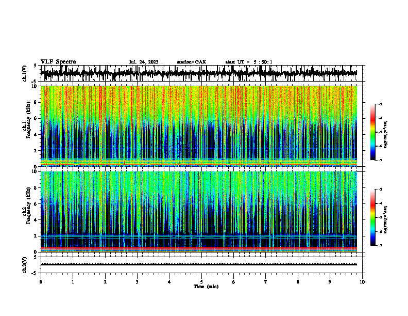Viewport: 408px width, 316px height.
Task: Click the Jul 24, 2023 date label
Action: 144,62
